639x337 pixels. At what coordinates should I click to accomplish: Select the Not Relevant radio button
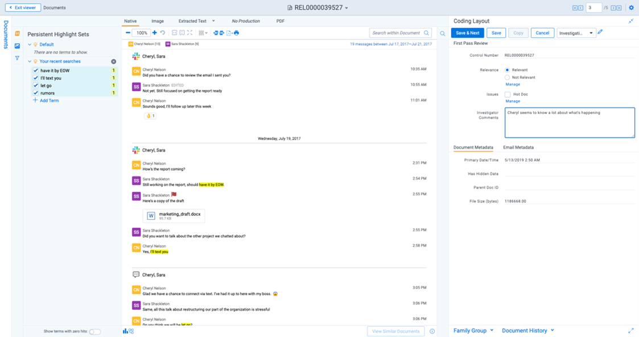(508, 77)
